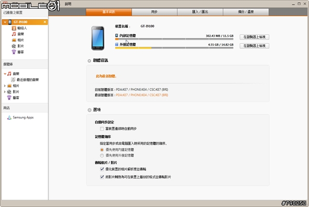Click the latest firmware version orange link
Viewport: 309px width, 207px height.
click(142, 95)
